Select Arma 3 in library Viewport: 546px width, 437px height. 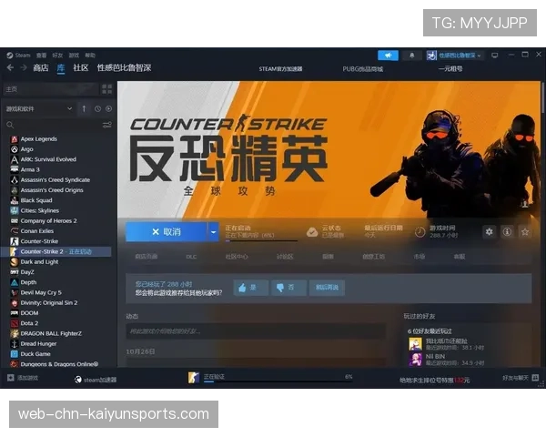30,169
